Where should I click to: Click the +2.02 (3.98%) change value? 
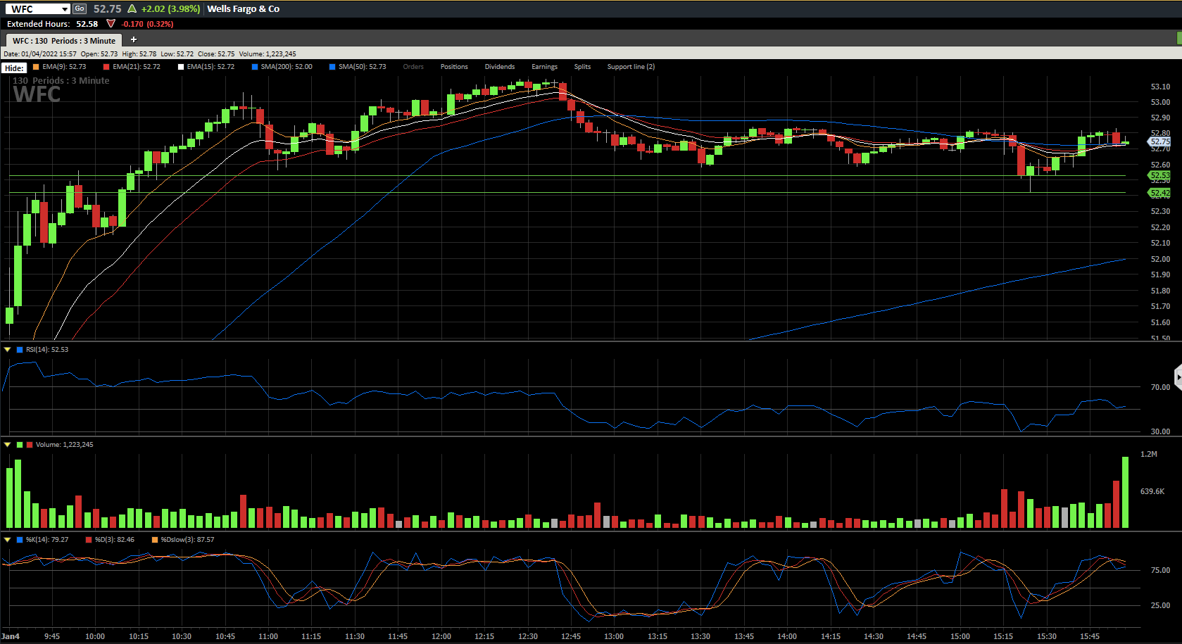coord(170,9)
